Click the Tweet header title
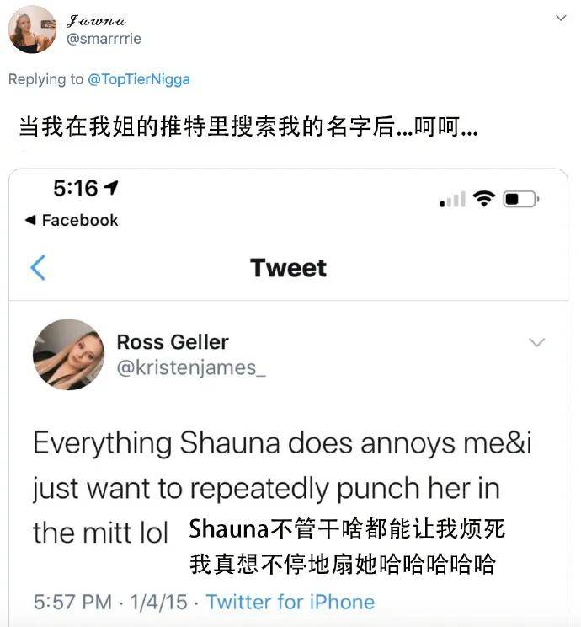Viewport: 581px width, 627px height. click(x=289, y=267)
